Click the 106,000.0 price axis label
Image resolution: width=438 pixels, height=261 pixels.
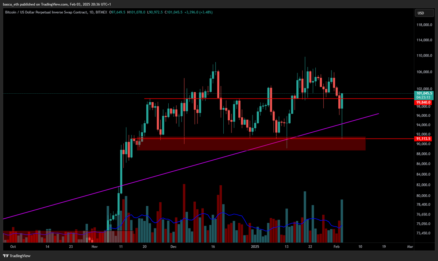[425, 72]
